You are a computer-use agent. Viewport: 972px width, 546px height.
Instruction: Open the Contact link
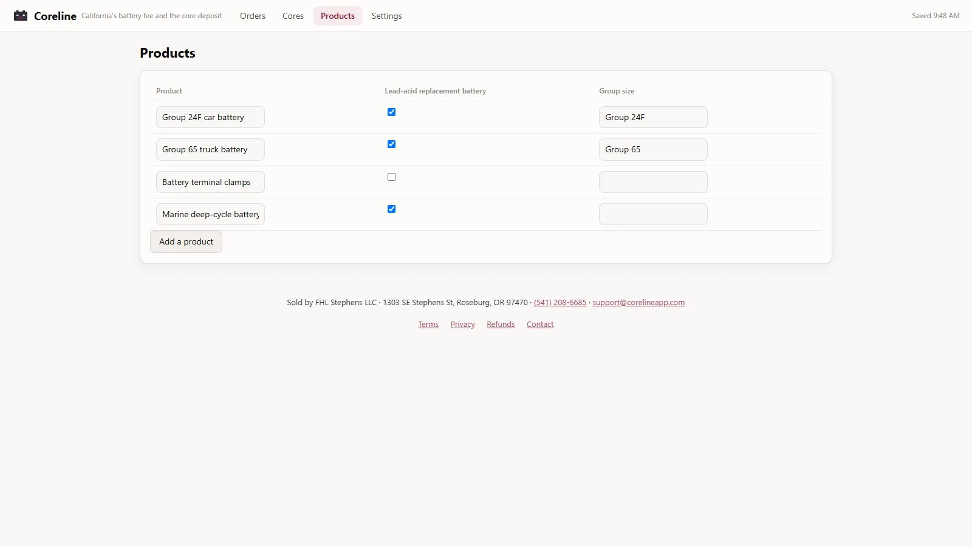click(540, 325)
